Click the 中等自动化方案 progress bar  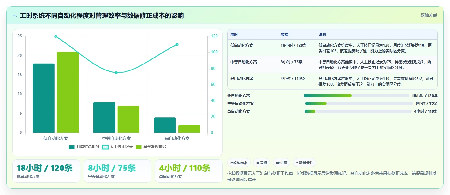coord(359,103)
